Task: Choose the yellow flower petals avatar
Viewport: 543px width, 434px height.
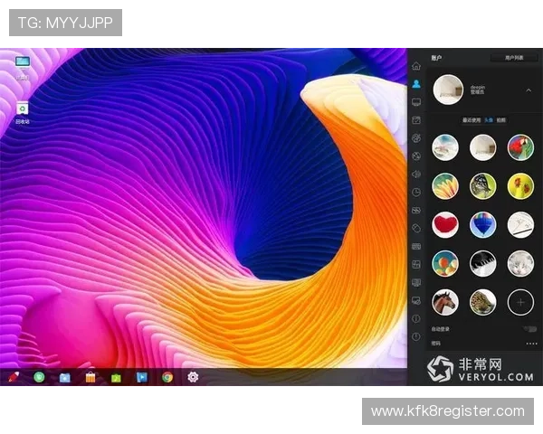Action: pyautogui.click(x=445, y=186)
